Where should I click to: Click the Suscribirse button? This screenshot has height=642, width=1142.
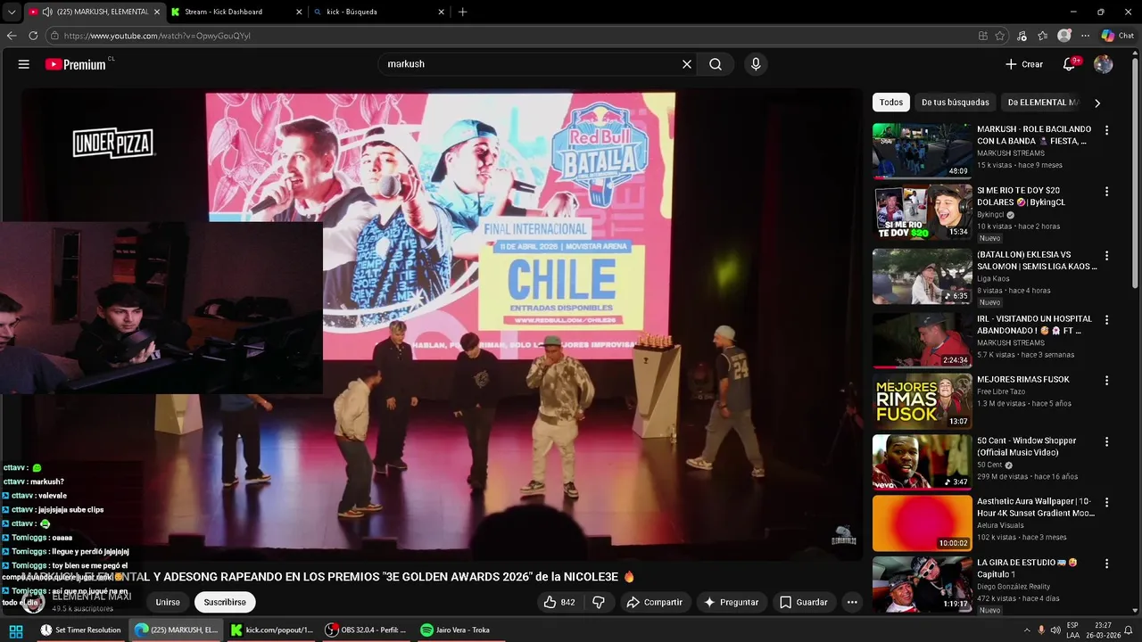pos(225,602)
